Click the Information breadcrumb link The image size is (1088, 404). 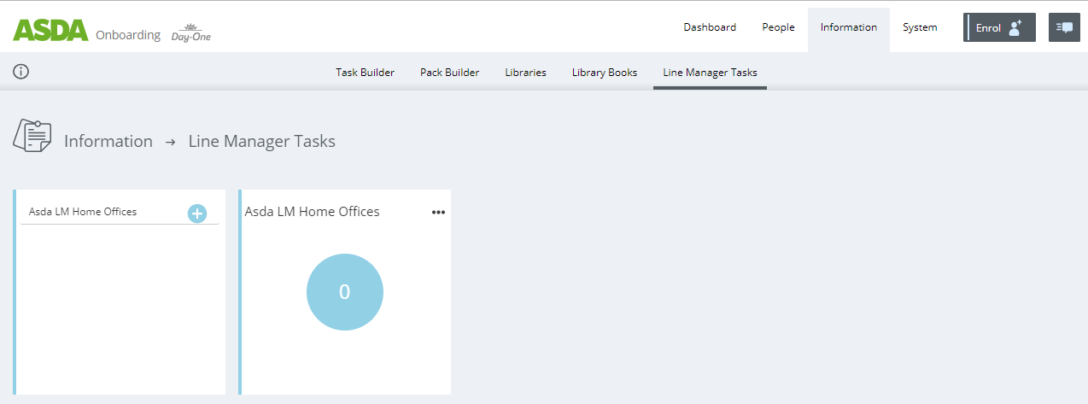108,142
